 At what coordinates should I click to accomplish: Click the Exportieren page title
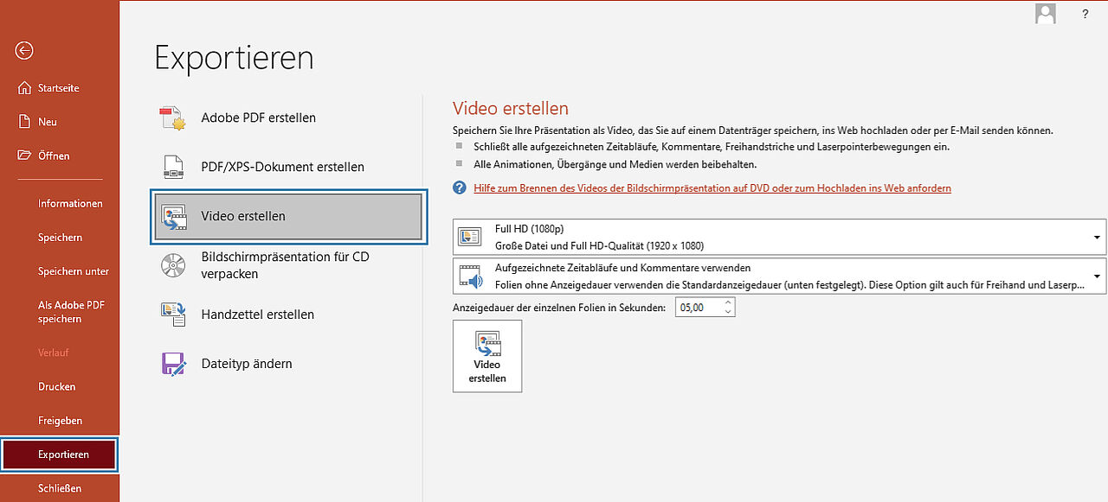(x=234, y=58)
